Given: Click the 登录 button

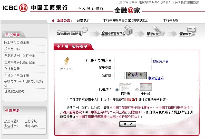Looking at the screenshot, I should (x=128, y=124).
